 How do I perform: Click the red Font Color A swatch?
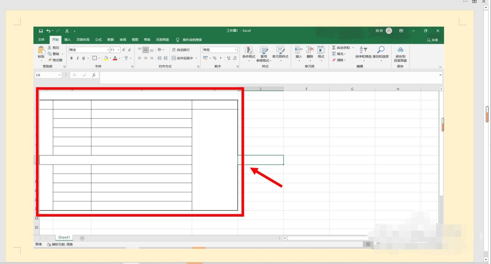coord(115,58)
